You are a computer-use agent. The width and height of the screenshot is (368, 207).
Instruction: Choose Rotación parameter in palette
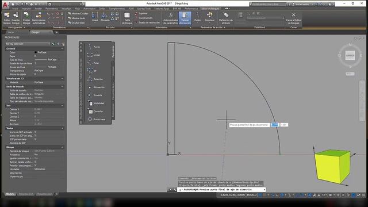click(x=95, y=79)
